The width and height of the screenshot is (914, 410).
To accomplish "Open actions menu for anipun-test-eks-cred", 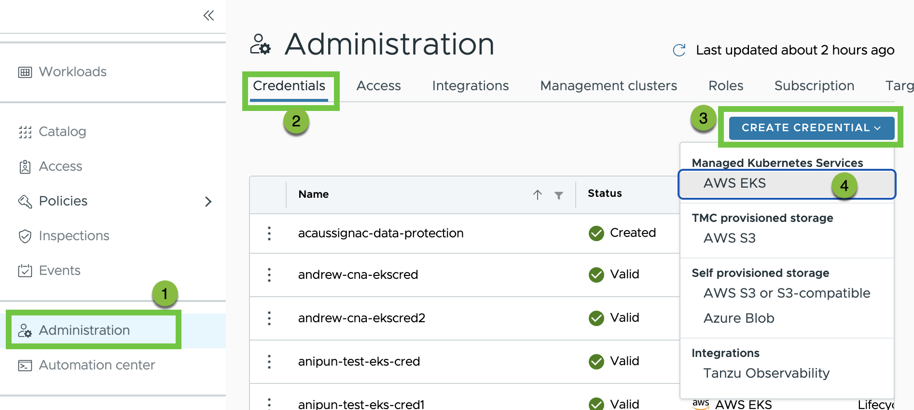I will click(x=269, y=362).
